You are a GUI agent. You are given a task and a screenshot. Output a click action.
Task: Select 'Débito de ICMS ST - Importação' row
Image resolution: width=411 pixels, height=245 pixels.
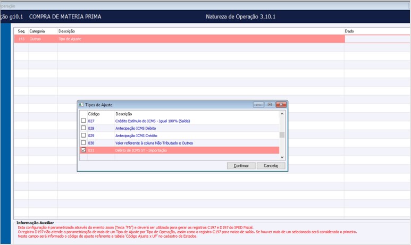(179, 150)
